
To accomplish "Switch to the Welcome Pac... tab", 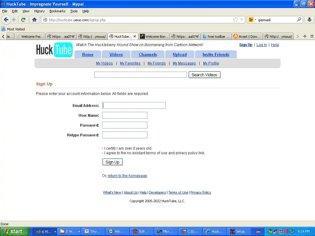I will [30, 36].
